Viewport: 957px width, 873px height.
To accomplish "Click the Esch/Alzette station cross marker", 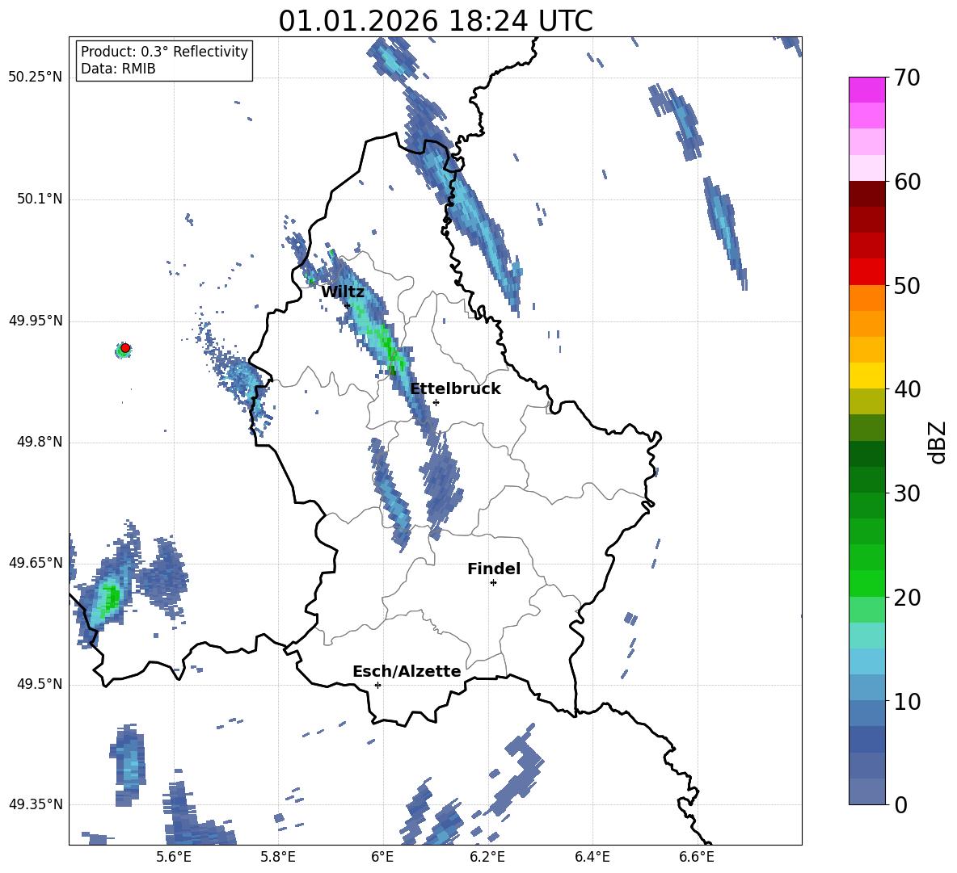I will click(377, 685).
